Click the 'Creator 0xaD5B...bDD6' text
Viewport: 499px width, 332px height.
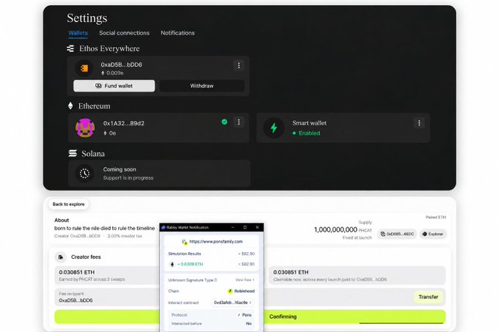pyautogui.click(x=77, y=236)
